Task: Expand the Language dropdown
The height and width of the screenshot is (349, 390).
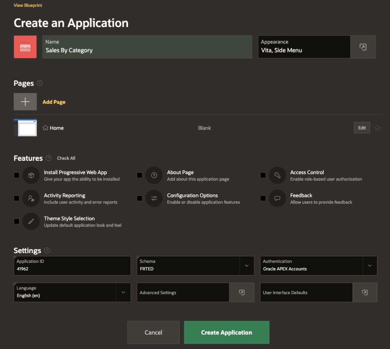Action: click(x=123, y=292)
